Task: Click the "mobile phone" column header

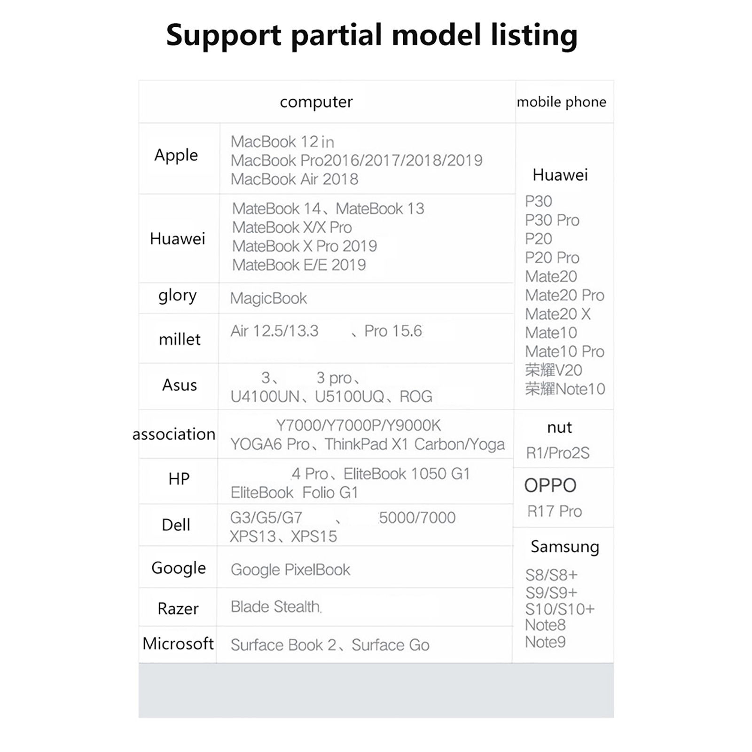Action: point(561,102)
